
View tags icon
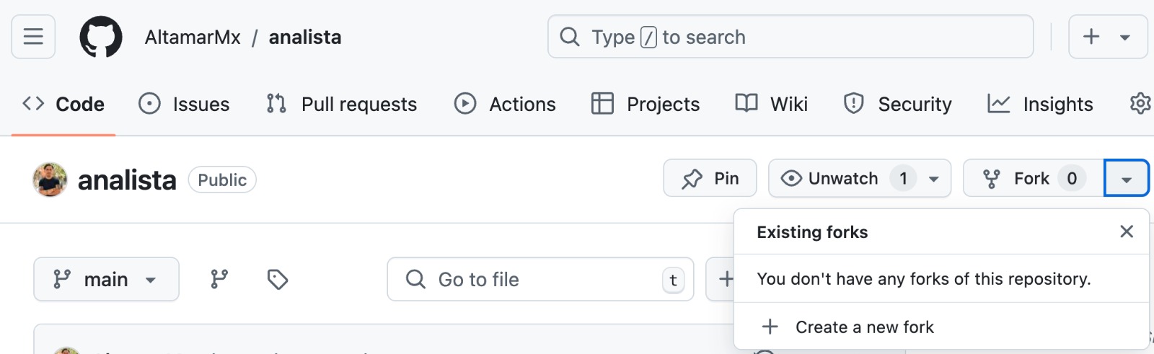pos(278,279)
